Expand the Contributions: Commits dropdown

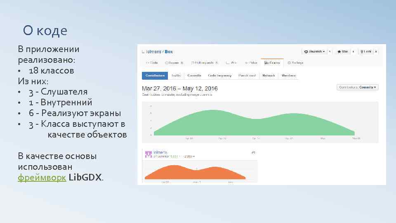point(357,87)
